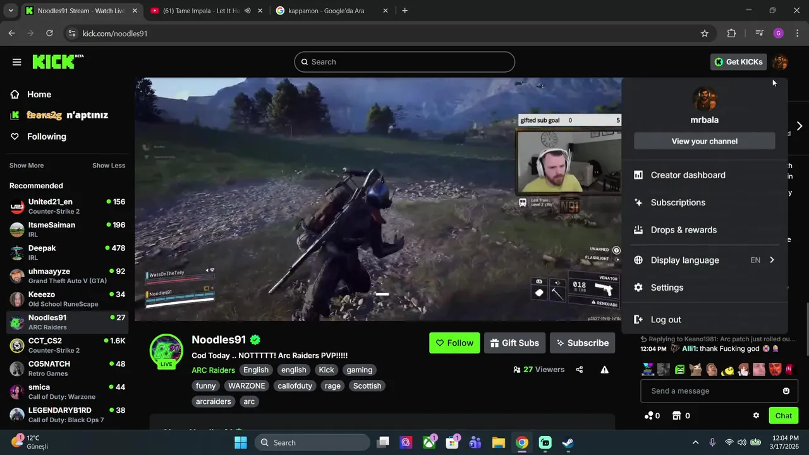Viewport: 809px width, 455px height.
Task: Open Steam from the taskbar
Action: click(568, 442)
